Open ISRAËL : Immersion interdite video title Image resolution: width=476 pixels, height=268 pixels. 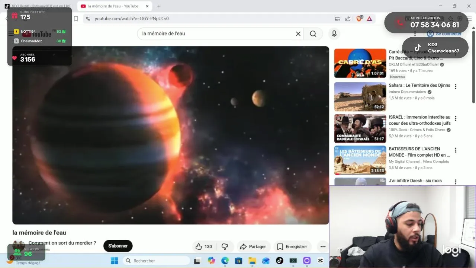(x=419, y=120)
